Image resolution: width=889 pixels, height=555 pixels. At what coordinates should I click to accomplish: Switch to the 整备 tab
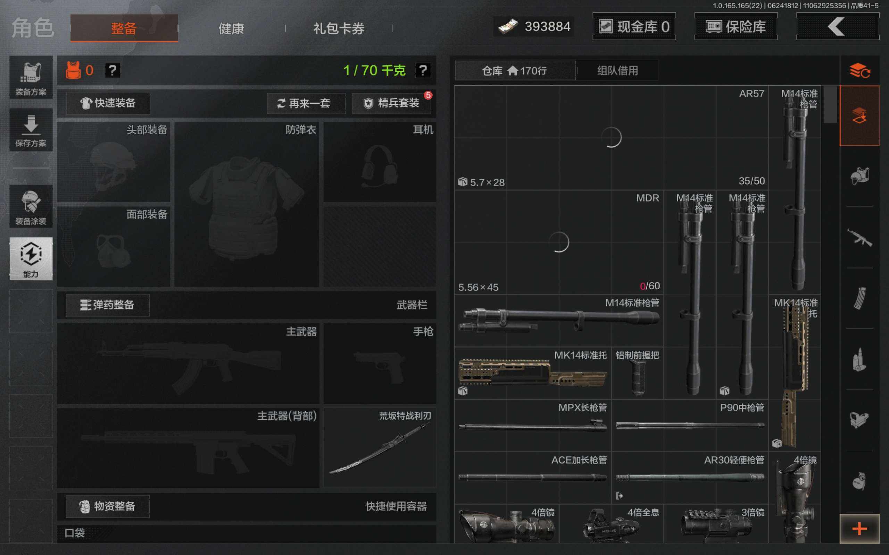pyautogui.click(x=124, y=28)
